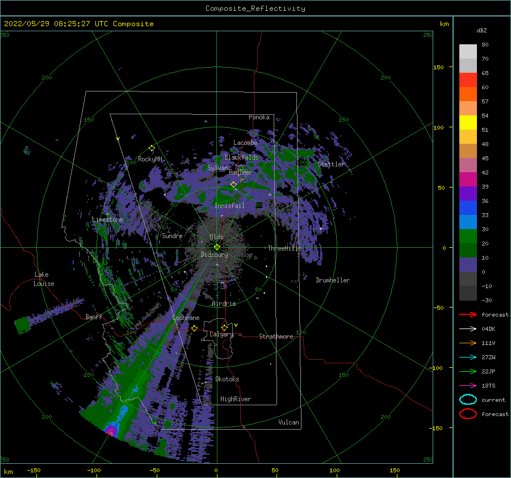511x478 pixels.
Task: Click the Innisfail city label
Action: (229, 206)
